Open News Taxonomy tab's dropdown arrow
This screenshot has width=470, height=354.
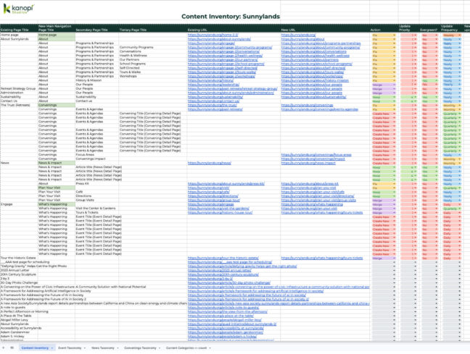(117, 348)
